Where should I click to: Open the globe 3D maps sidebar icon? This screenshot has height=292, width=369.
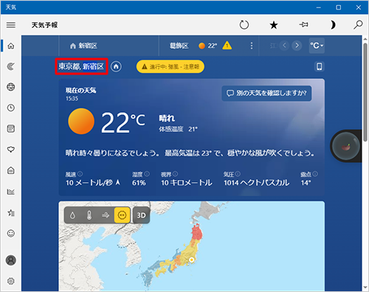click(11, 87)
